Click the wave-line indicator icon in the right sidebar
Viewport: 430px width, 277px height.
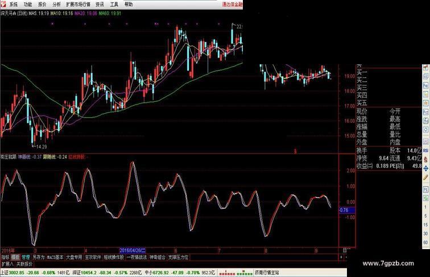point(425,142)
